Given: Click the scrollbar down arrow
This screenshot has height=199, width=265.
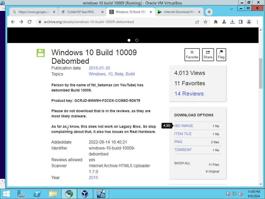Looking at the screenshot, I should pyautogui.click(x=261, y=184).
